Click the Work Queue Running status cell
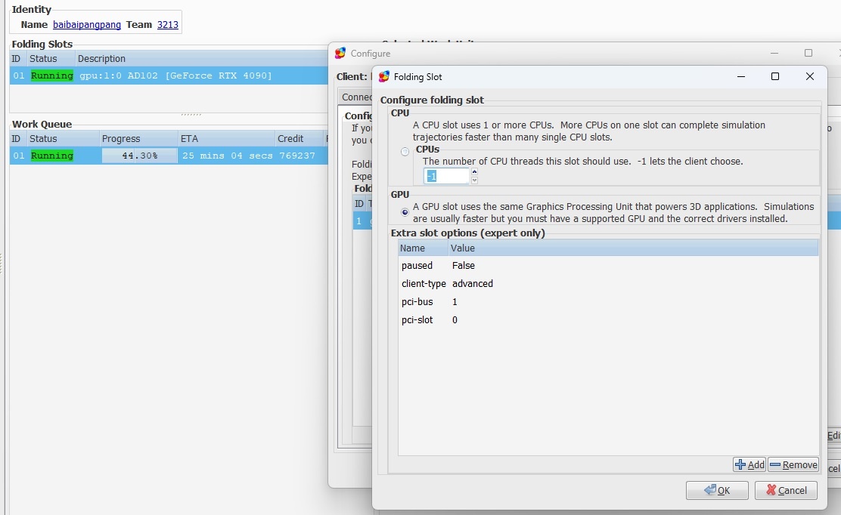The width and height of the screenshot is (841, 515). [52, 156]
